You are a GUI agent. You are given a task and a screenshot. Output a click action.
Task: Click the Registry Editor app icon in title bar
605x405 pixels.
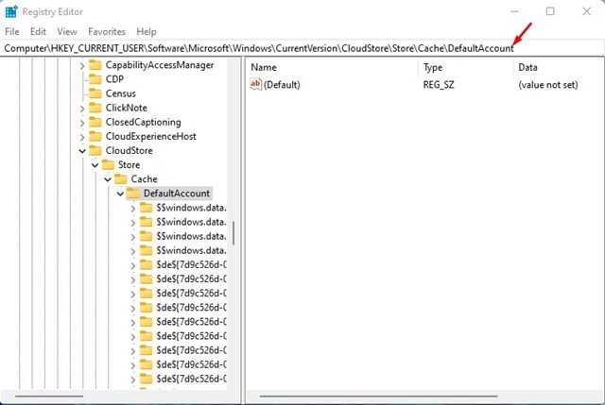[11, 11]
